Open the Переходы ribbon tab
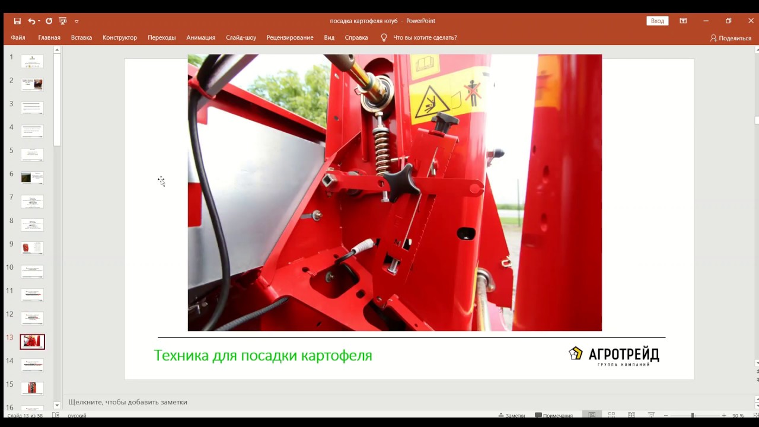Viewport: 759px width, 427px height. (162, 37)
